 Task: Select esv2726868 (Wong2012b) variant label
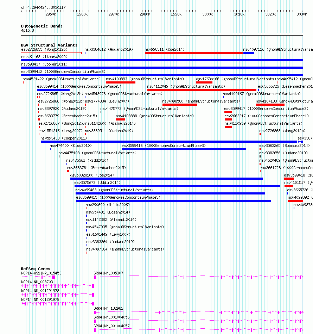[x=283, y=131]
